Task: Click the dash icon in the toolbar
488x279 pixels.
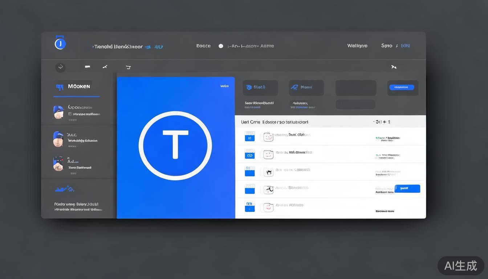Action: click(x=88, y=67)
